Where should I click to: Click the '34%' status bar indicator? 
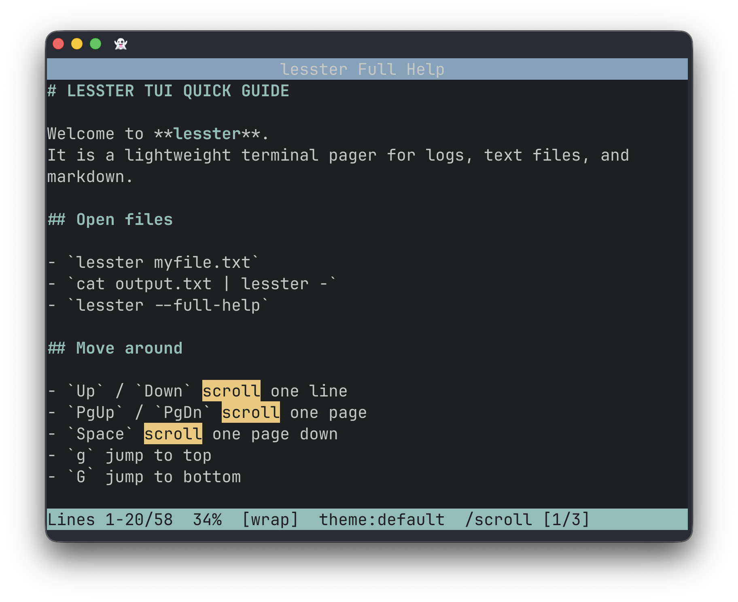(207, 519)
